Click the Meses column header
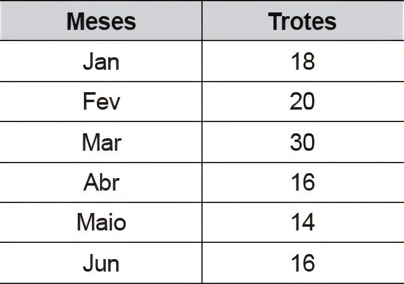404x284 pixels. coord(101,22)
